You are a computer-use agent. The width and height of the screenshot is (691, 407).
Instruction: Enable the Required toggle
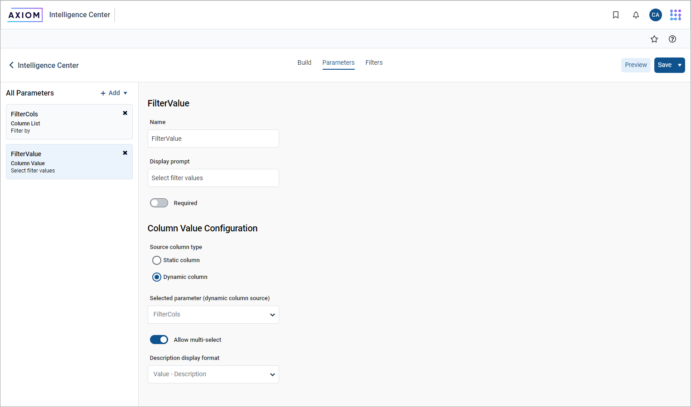pos(159,203)
